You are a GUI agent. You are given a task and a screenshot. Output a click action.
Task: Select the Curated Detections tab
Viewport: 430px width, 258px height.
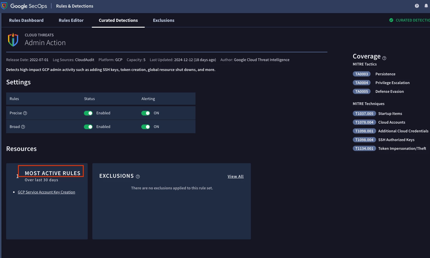coord(118,20)
